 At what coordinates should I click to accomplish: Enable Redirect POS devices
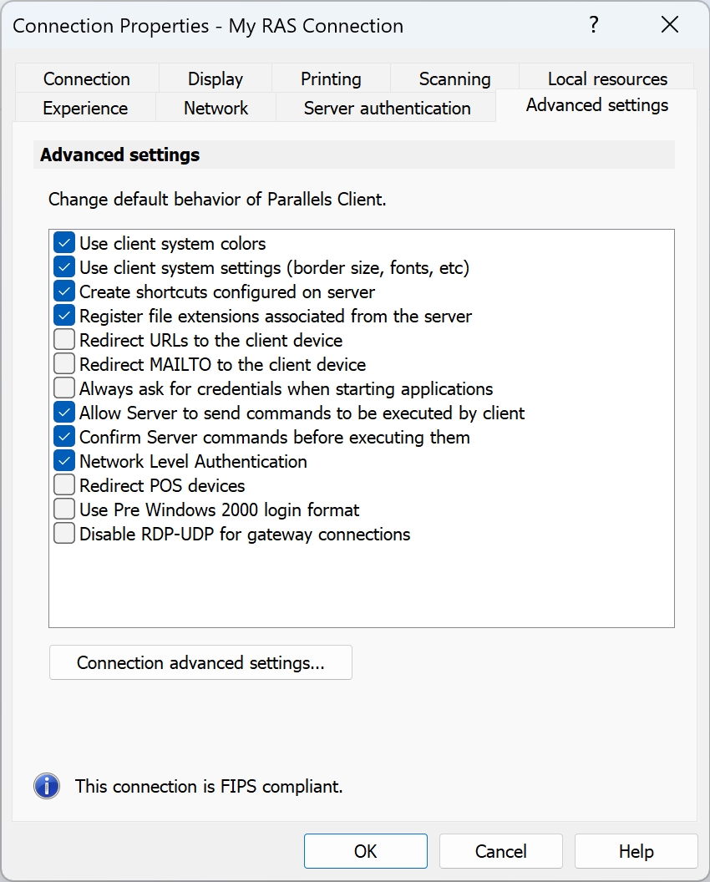64,485
